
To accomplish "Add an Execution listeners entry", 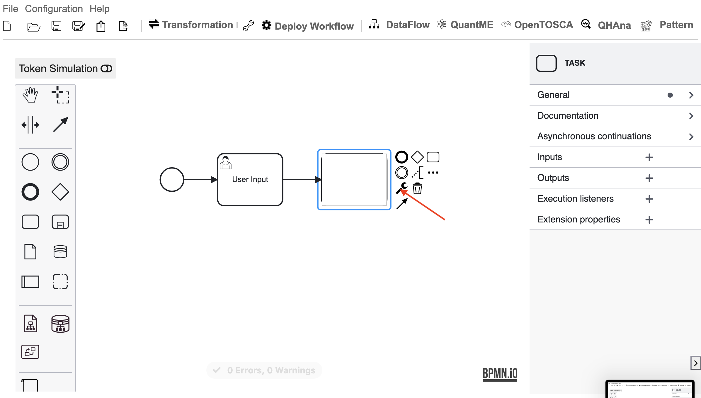I will [649, 199].
